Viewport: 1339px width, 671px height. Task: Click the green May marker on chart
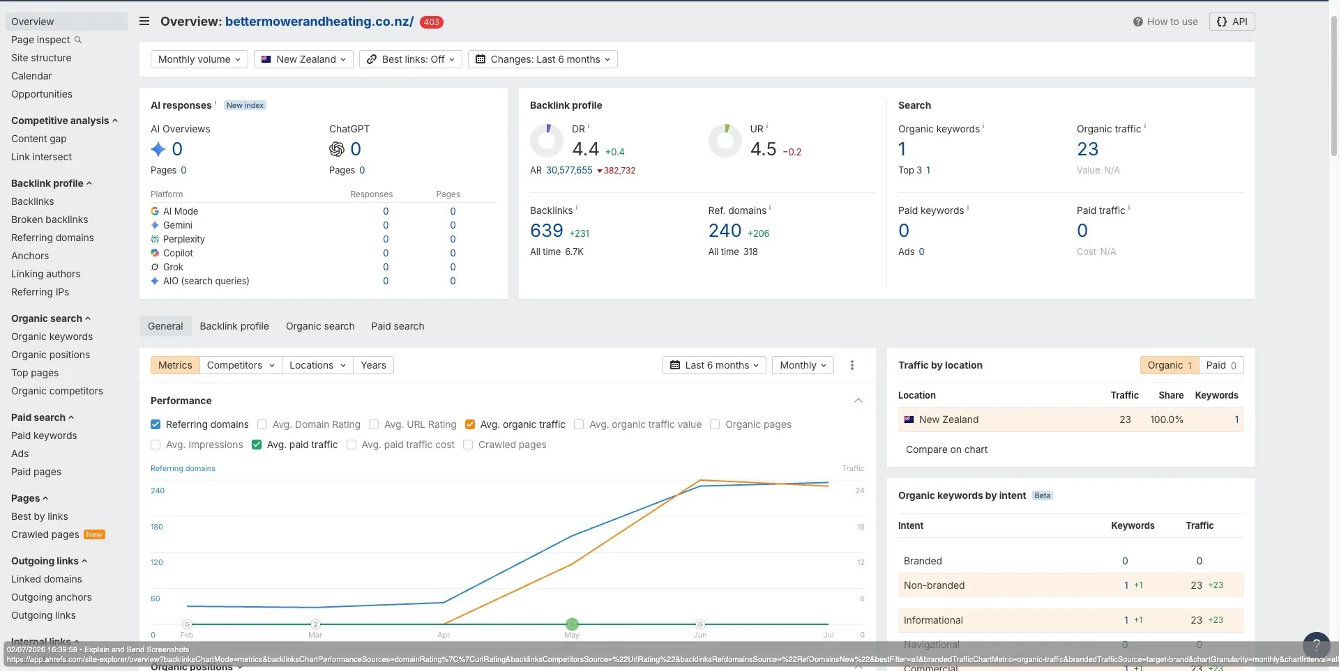[x=572, y=624]
